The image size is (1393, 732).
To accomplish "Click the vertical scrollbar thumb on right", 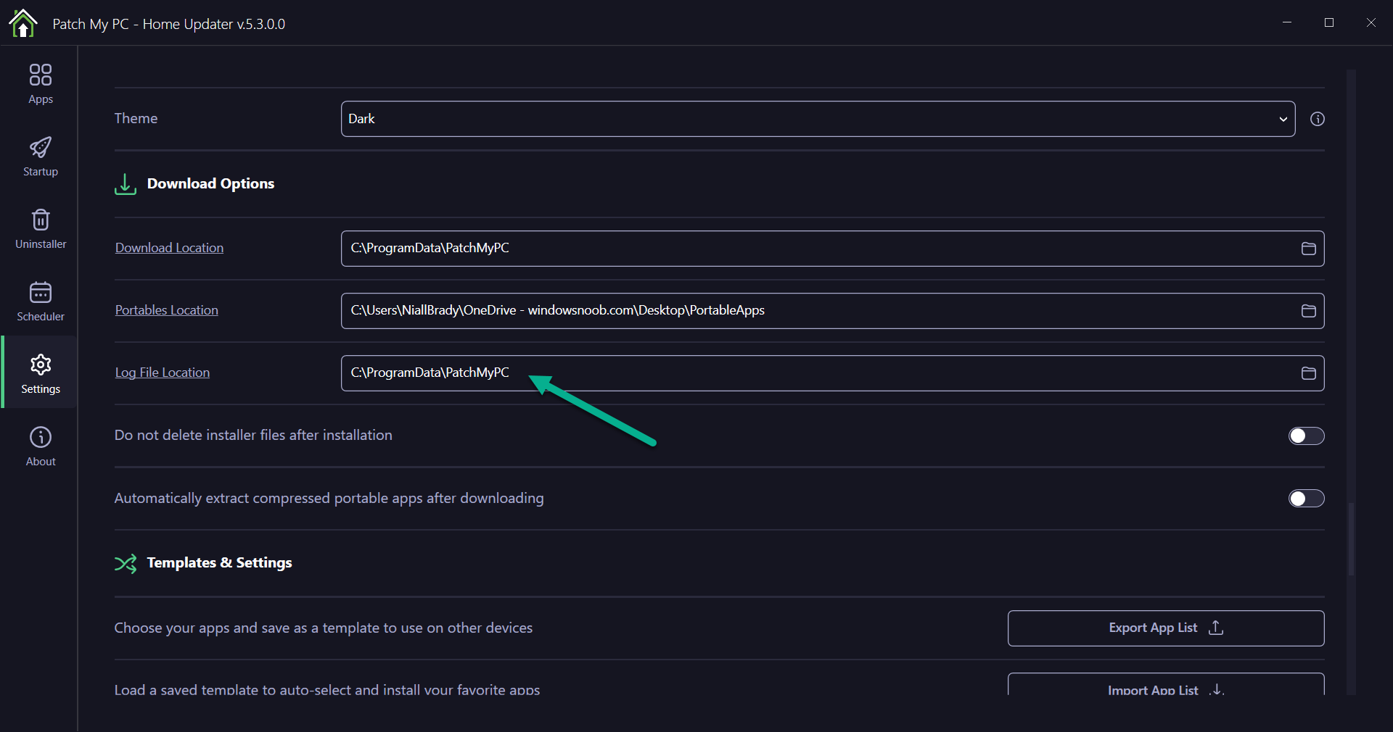I will point(1351,539).
